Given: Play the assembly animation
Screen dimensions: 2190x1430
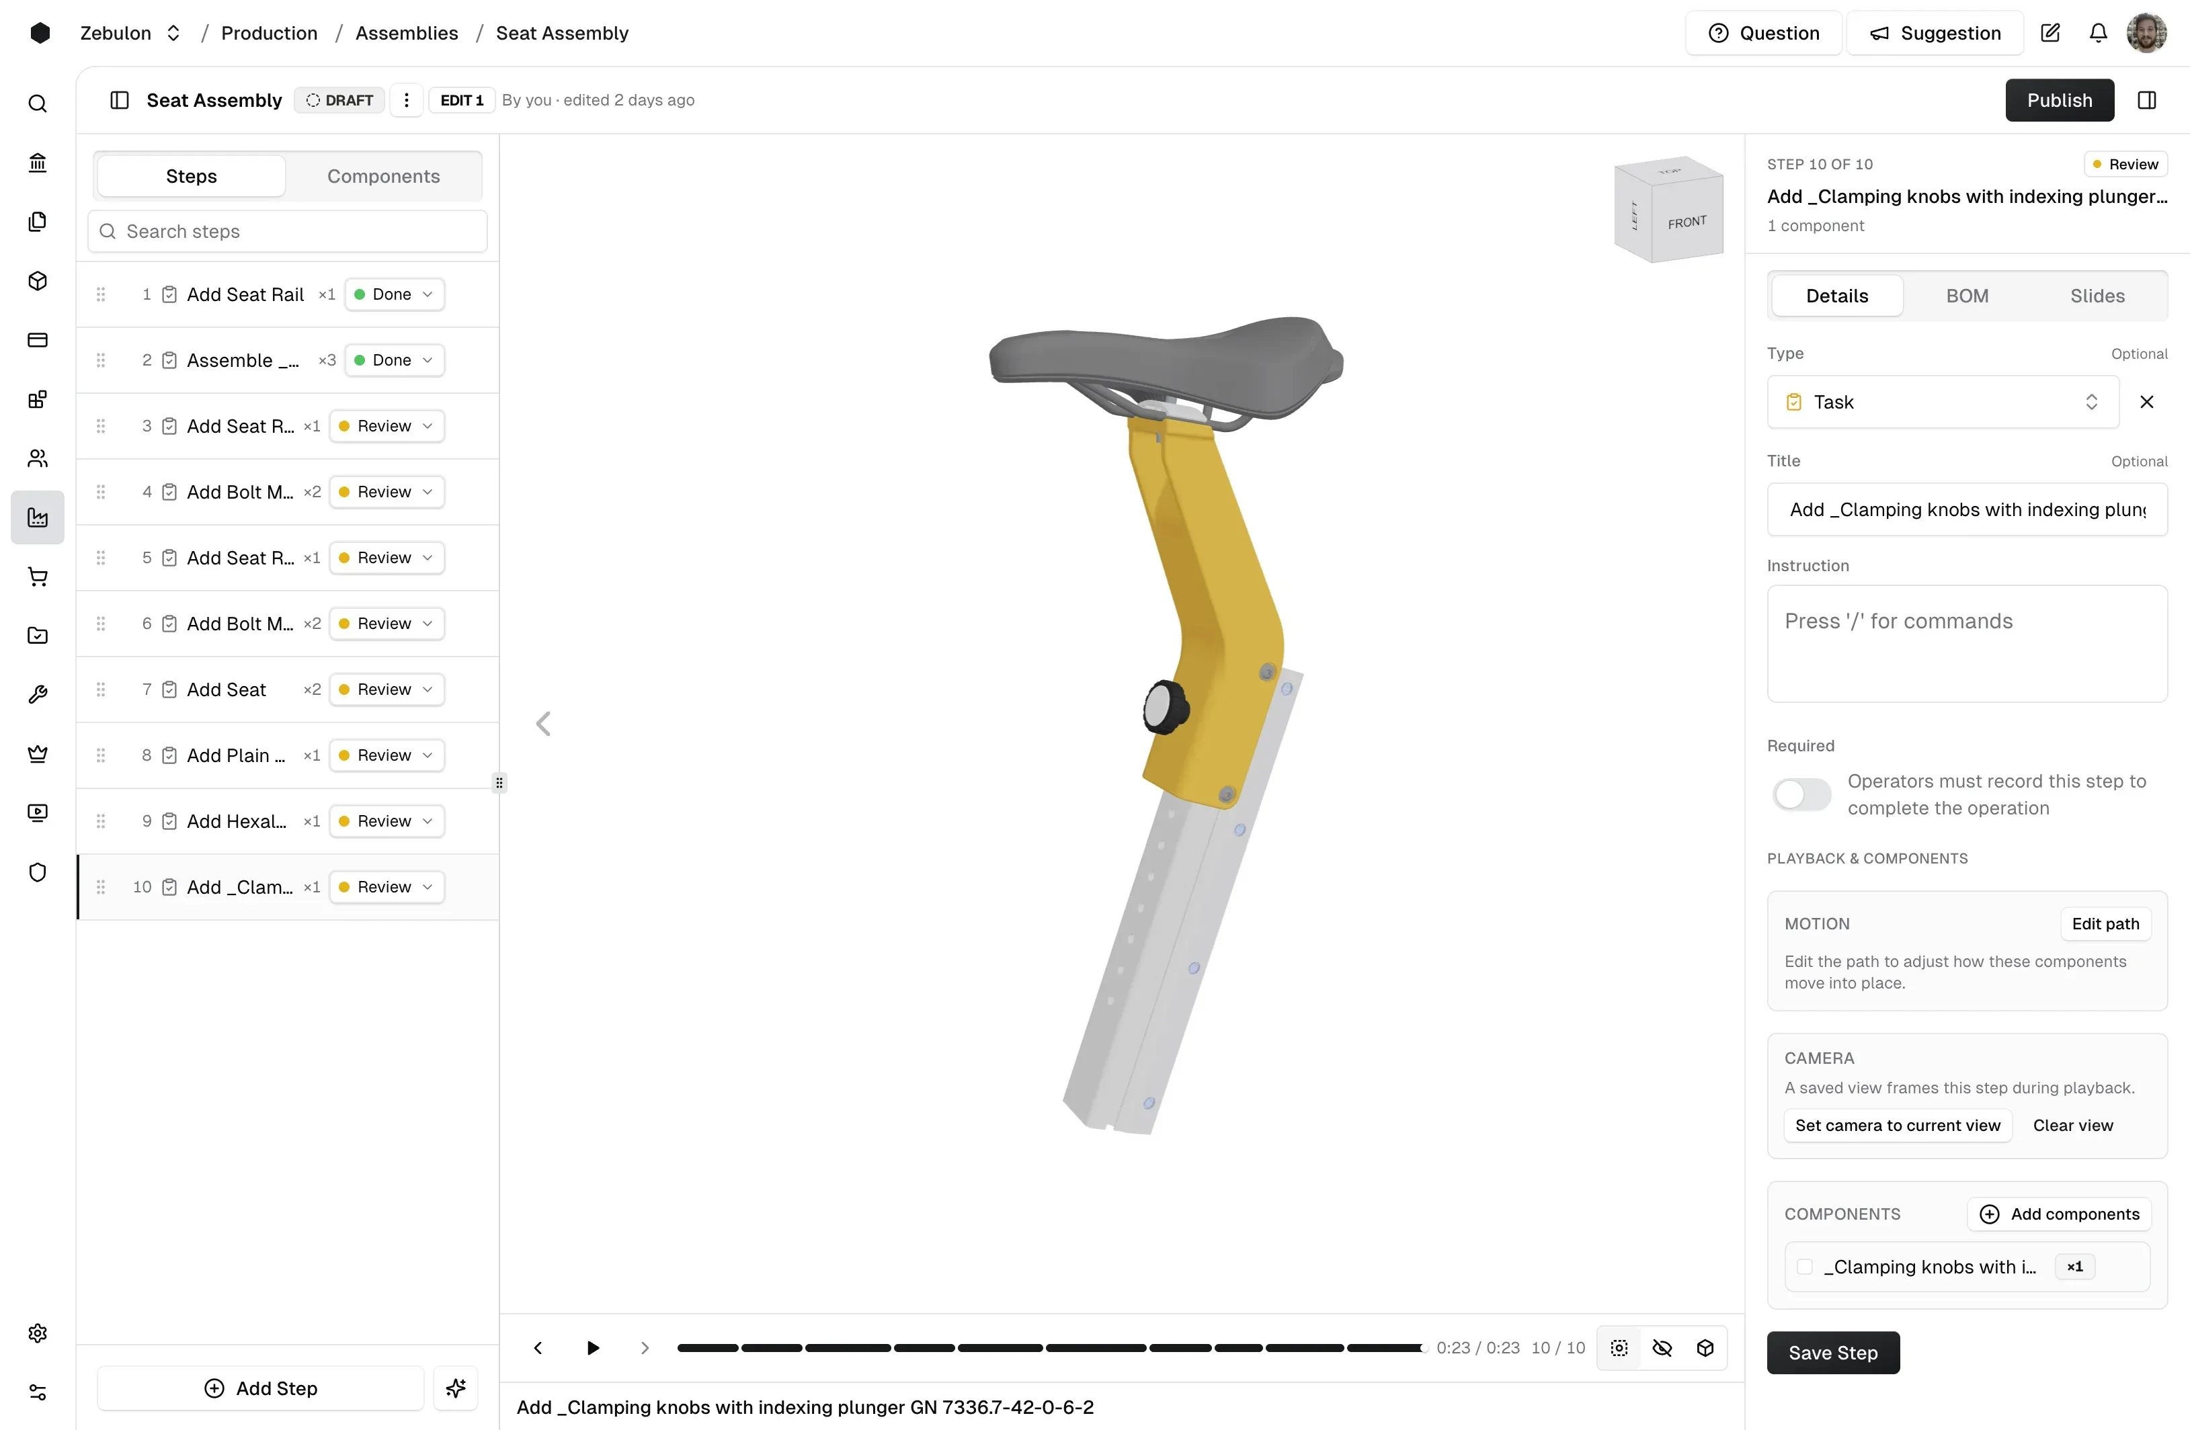Looking at the screenshot, I should [593, 1347].
